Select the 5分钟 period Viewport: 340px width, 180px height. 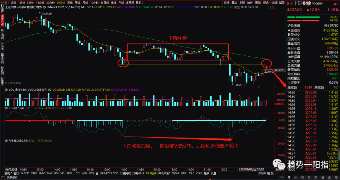tap(31, 3)
